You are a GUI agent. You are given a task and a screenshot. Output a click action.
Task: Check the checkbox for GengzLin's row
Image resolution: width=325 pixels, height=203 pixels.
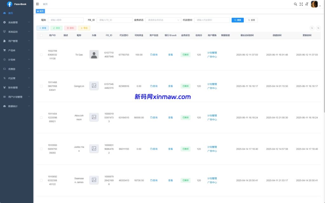coord(41,86)
